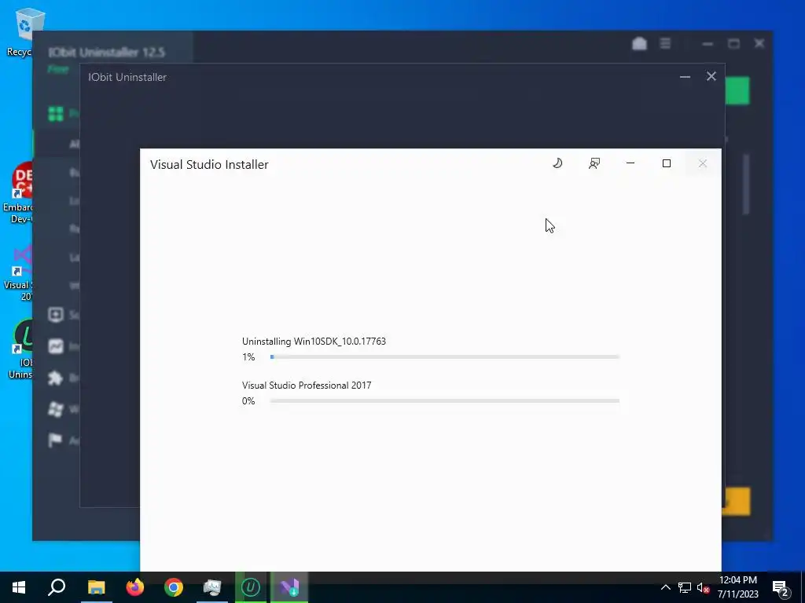Launch Google Chrome from the taskbar
Image resolution: width=805 pixels, height=603 pixels.
tap(174, 587)
